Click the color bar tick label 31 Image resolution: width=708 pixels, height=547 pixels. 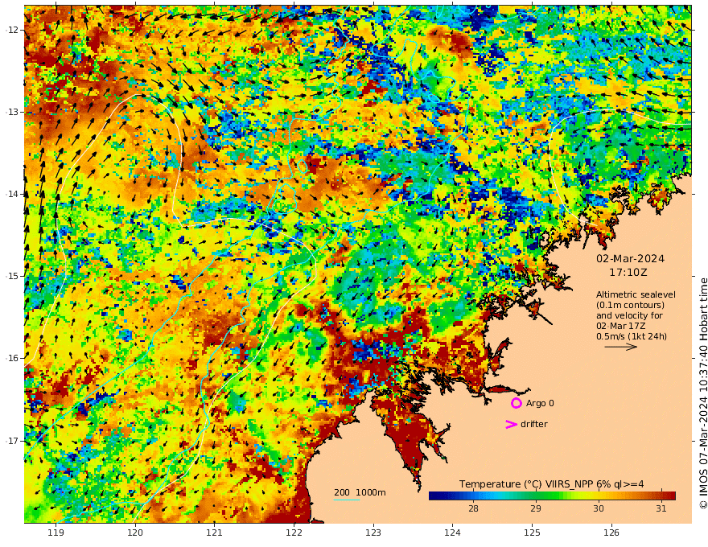pos(661,508)
